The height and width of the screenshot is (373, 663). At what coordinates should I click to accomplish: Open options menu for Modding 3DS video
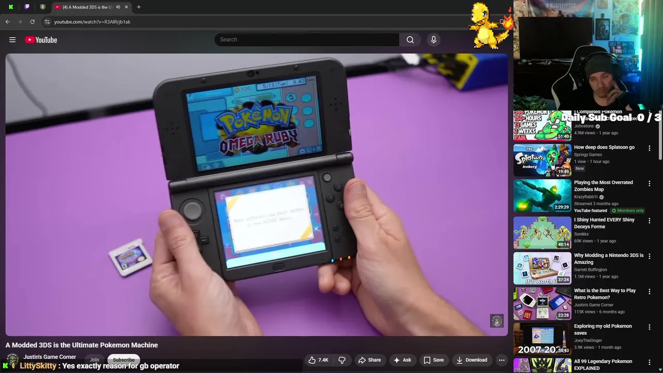649,256
